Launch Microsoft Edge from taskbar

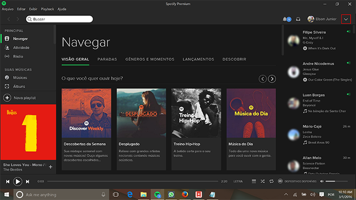tap(130, 195)
